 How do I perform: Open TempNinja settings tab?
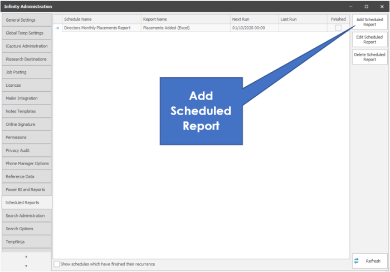[x=26, y=242]
